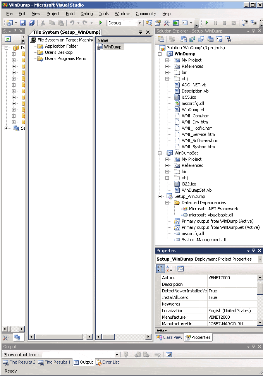Click the Save icon in the main toolbar
The image size is (263, 376).
(23, 23)
